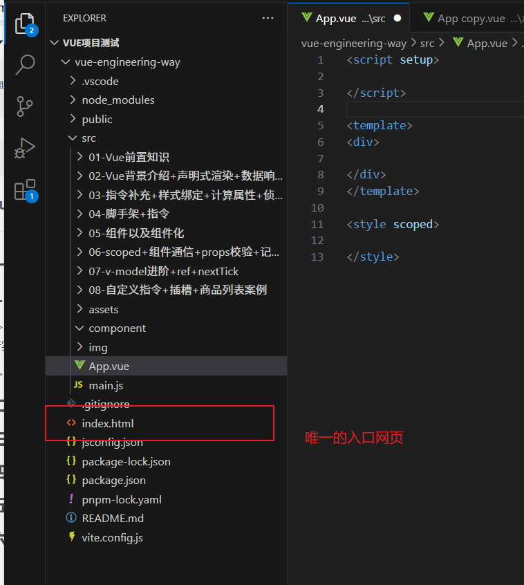Click YAML icon beside pnpm-lock.yaml
This screenshot has width=524, height=585.
point(71,499)
